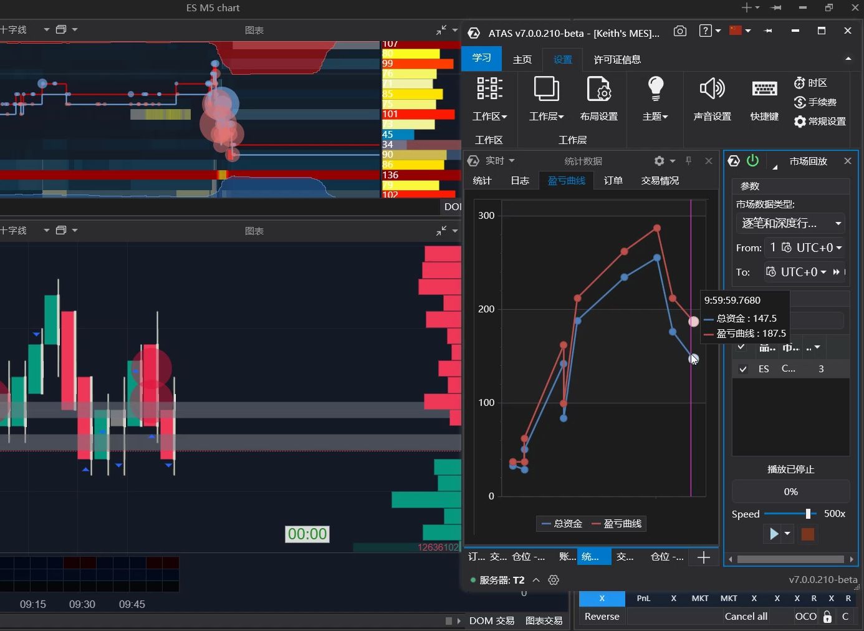Open the 许可证信息 ribbon tab
864x631 pixels.
pos(617,59)
